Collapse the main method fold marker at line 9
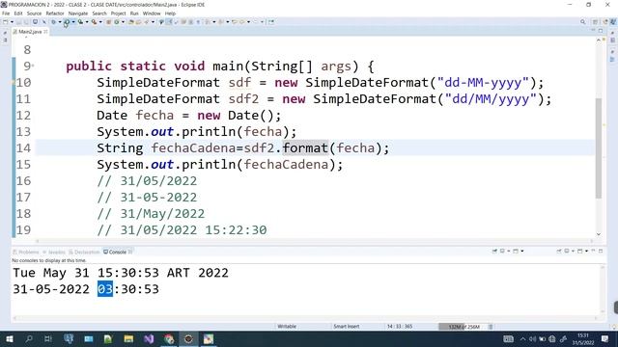Image resolution: width=618 pixels, height=347 pixels. [33, 67]
